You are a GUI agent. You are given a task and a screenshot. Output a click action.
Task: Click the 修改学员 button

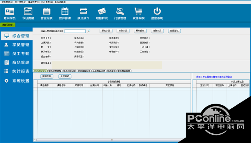[x=123, y=31]
